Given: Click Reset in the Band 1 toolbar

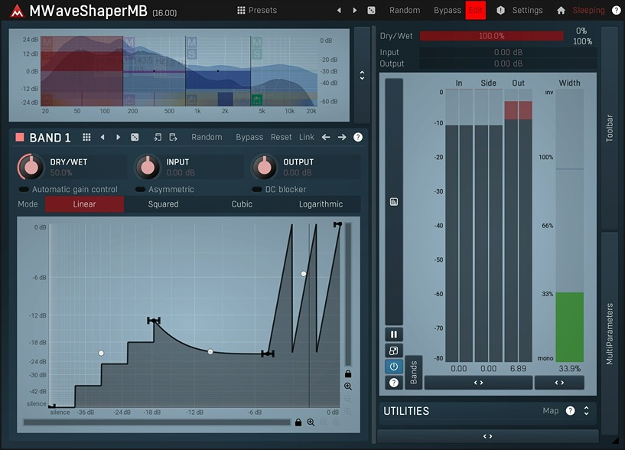Looking at the screenshot, I should (x=282, y=137).
